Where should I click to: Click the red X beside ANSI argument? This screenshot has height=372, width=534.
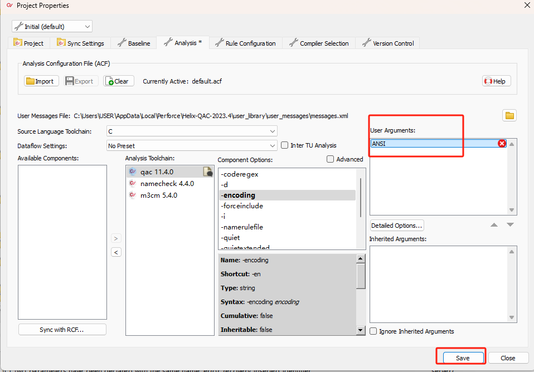pyautogui.click(x=502, y=144)
